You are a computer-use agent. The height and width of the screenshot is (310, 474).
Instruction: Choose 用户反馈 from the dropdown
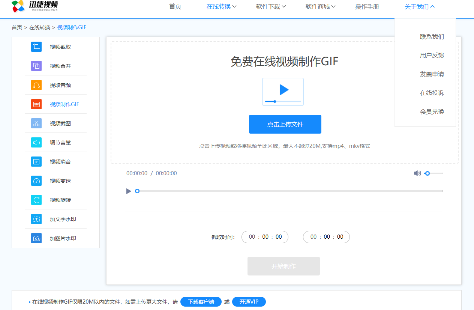[432, 55]
